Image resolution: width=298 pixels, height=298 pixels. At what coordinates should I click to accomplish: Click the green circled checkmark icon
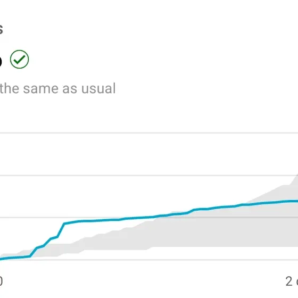(x=19, y=59)
